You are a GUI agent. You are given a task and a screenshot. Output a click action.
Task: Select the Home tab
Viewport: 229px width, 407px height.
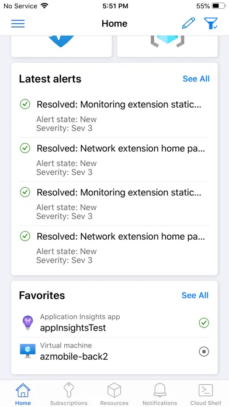pyautogui.click(x=23, y=394)
